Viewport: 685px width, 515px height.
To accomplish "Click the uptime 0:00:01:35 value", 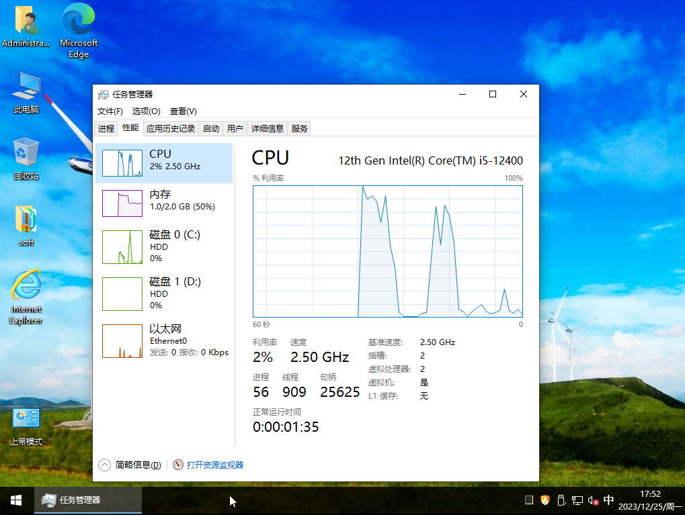I will tap(286, 427).
